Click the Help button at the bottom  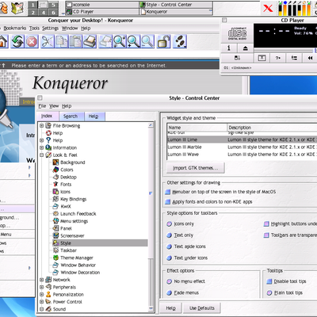(170, 308)
